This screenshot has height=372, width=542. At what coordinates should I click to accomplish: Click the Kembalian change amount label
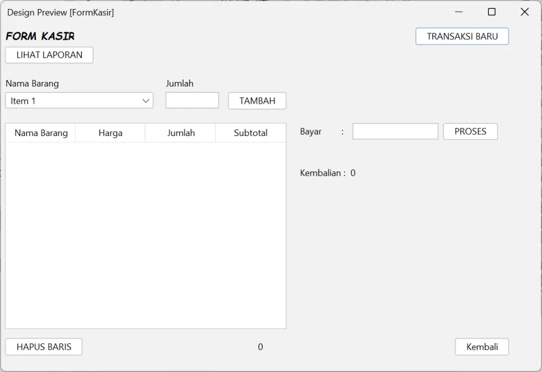328,173
